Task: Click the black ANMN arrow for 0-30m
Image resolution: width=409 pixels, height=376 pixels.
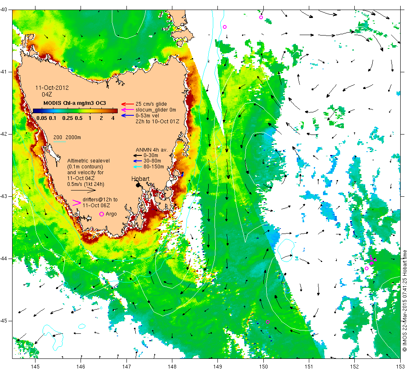Action: pyautogui.click(x=137, y=155)
